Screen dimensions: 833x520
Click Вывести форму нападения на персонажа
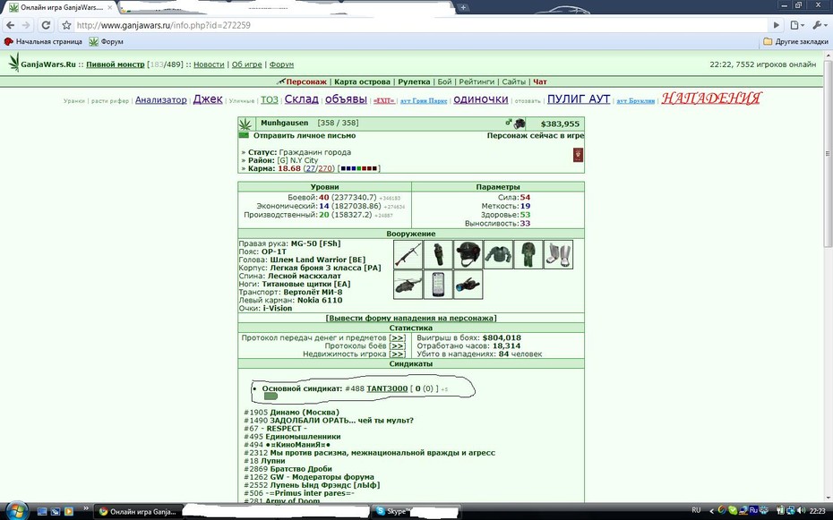coord(410,319)
